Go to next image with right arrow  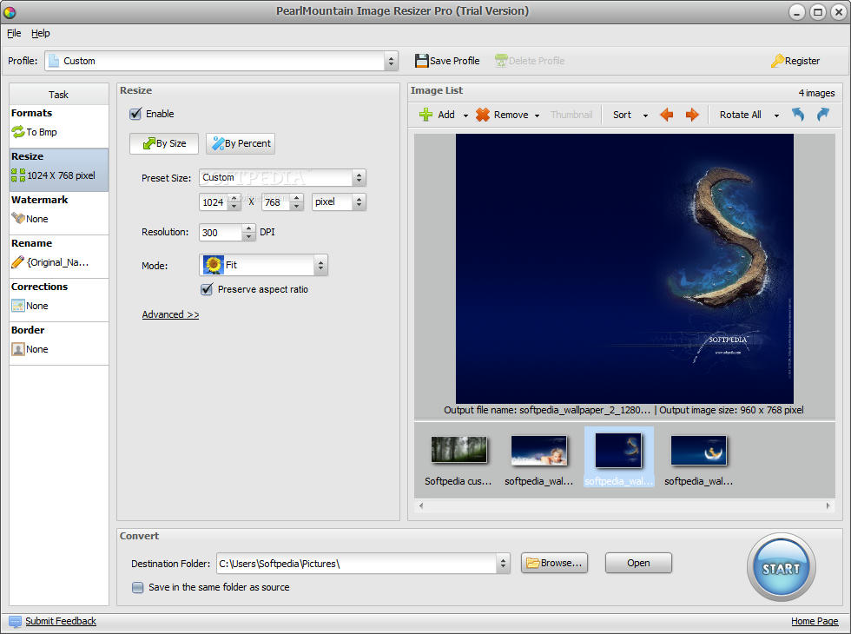point(692,115)
